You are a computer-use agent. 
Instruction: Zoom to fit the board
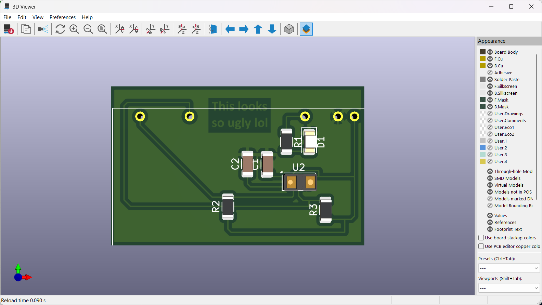102,29
